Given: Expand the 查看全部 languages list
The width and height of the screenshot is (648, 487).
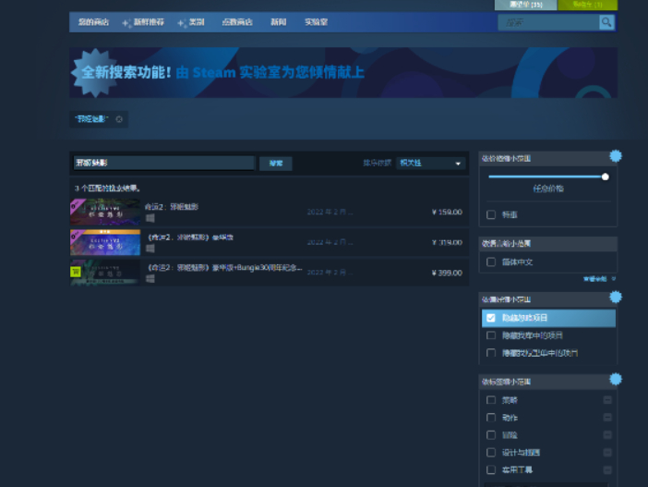Looking at the screenshot, I should click(599, 279).
